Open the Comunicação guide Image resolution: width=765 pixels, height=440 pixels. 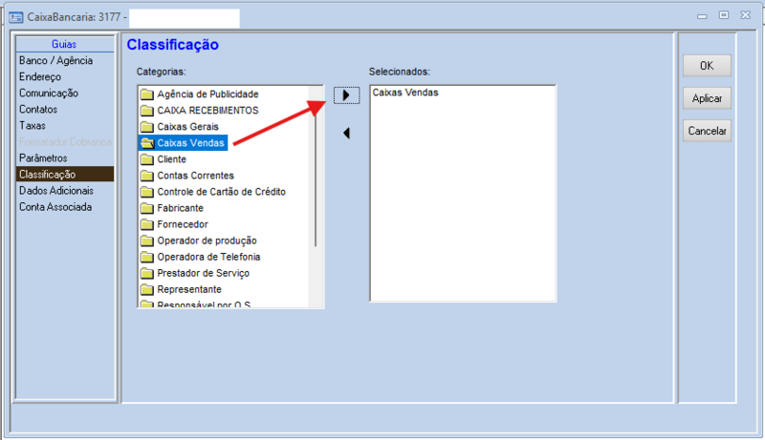pos(49,93)
